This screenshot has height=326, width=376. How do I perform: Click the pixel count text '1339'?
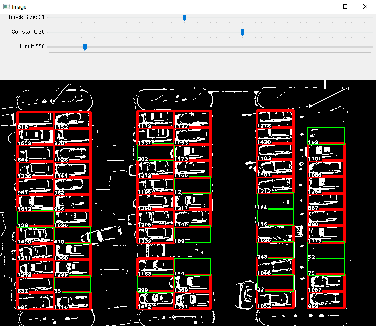(145, 241)
